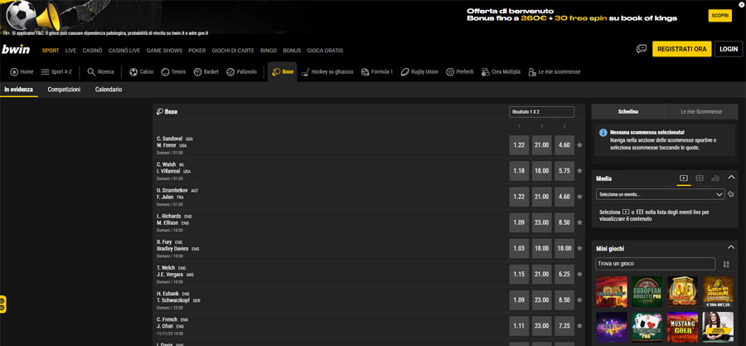Open Schedina betslip tab
This screenshot has height=346, width=746.
tap(628, 112)
